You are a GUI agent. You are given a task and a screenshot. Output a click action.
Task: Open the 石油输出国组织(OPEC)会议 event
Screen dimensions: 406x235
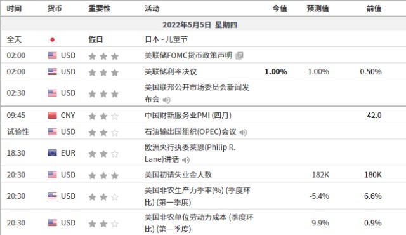point(190,132)
